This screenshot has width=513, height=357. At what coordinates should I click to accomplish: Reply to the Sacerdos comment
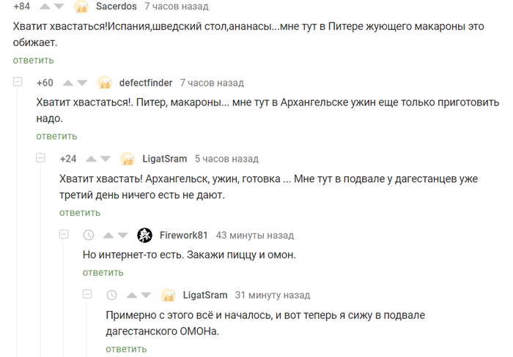34,60
